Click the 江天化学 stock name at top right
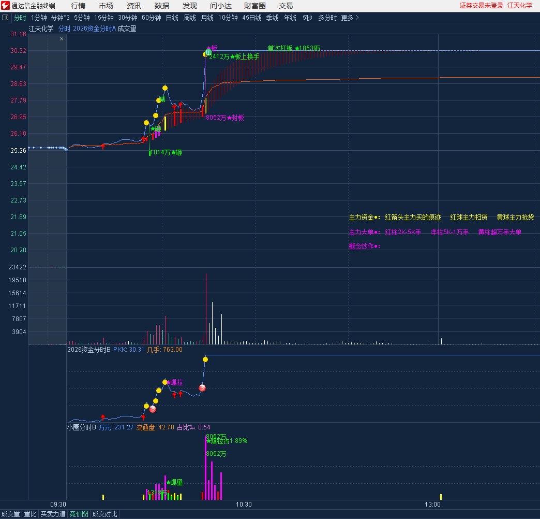 coord(519,6)
